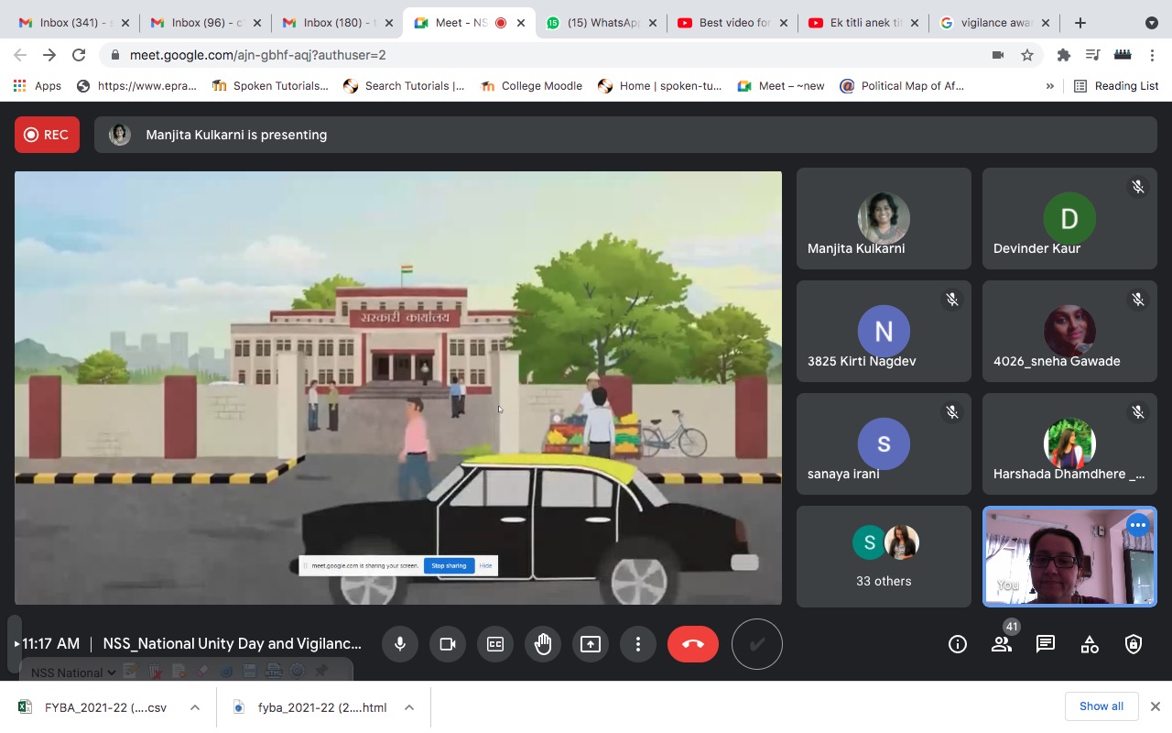Open the in-call chat panel
The image size is (1172, 733).
click(x=1045, y=644)
